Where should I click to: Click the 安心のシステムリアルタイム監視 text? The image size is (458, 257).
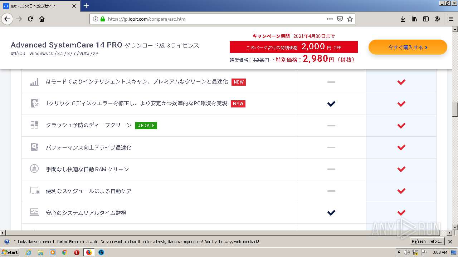tap(86, 213)
